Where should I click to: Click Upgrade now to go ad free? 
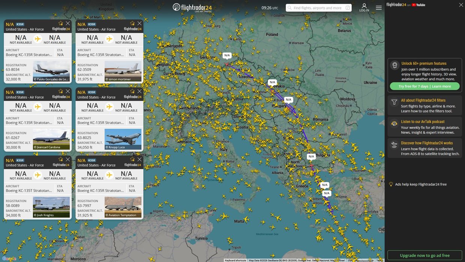tap(424, 255)
